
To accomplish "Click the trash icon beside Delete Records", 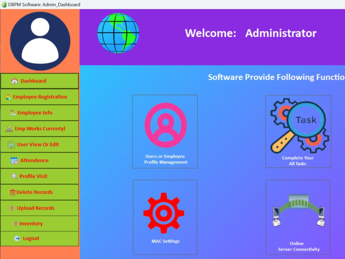I will click(x=12, y=192).
